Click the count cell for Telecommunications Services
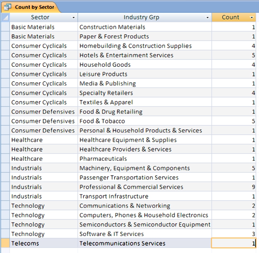The image size is (259, 253). click(234, 243)
